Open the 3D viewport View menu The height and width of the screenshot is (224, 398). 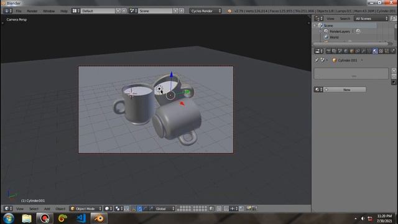pyautogui.click(x=19, y=209)
